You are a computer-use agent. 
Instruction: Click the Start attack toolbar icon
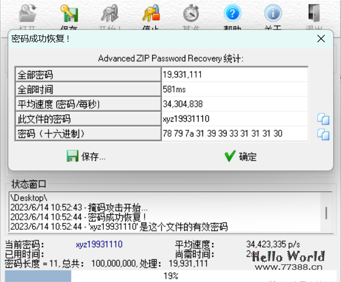click(110, 13)
